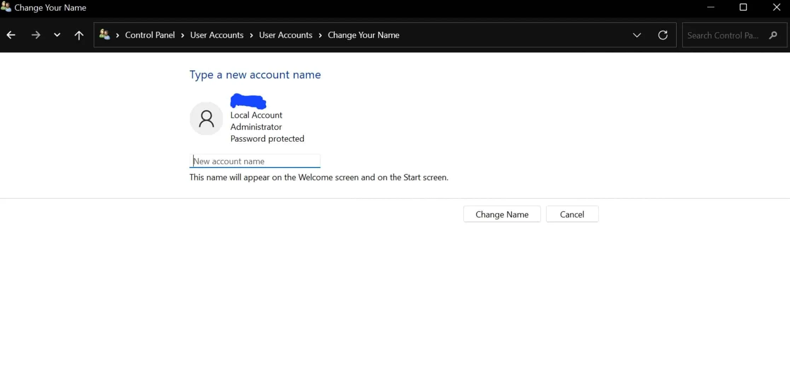Click the breadcrumb dropdown expander arrow
The width and height of the screenshot is (790, 388).
tap(636, 35)
